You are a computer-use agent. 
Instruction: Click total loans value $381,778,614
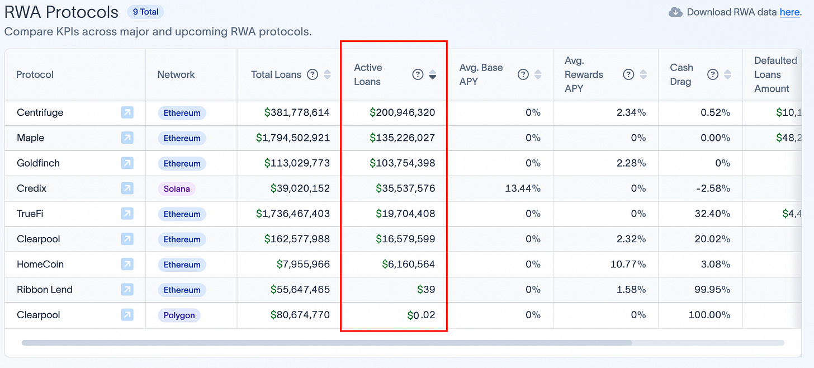[x=297, y=112]
